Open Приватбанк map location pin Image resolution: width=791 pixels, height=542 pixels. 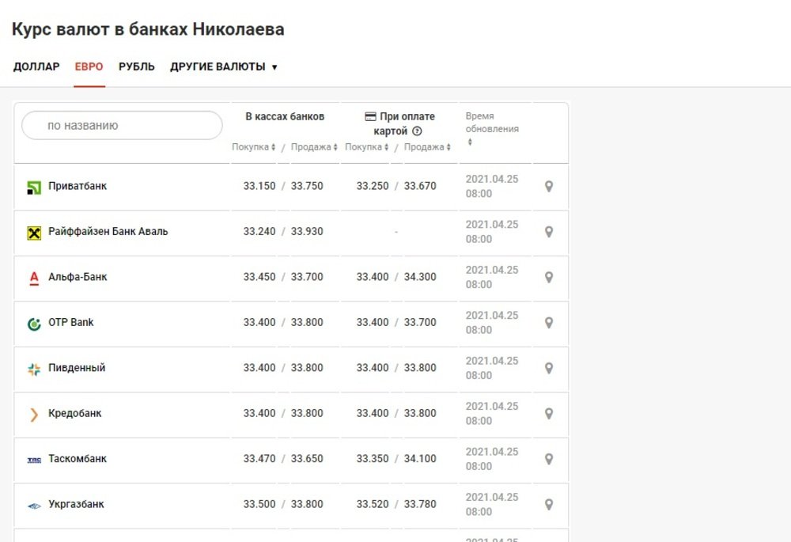(549, 186)
